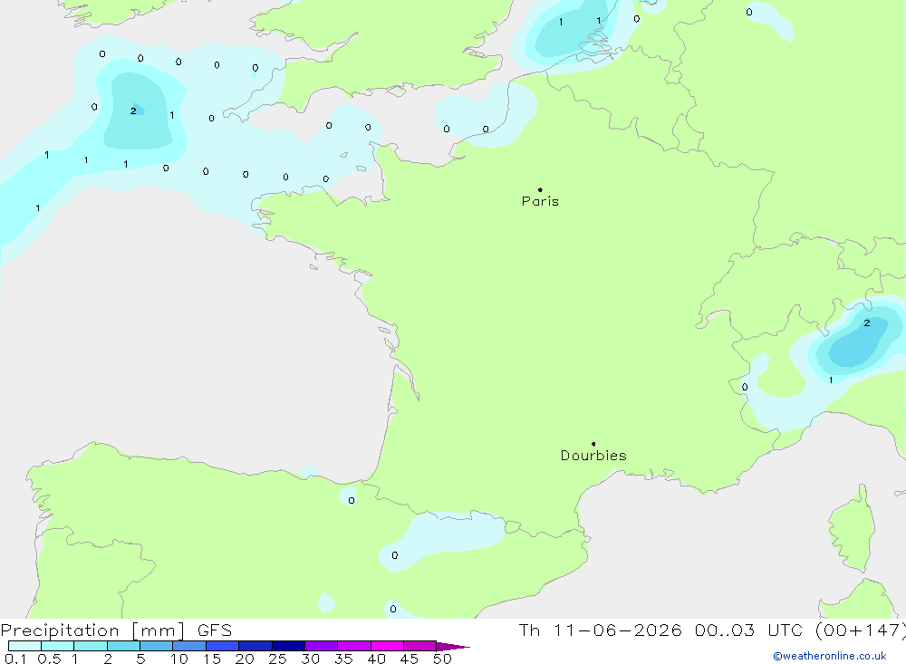Pick the 10–15 mm legend swatch
Image resolution: width=906 pixels, height=664 pixels.
click(x=189, y=646)
